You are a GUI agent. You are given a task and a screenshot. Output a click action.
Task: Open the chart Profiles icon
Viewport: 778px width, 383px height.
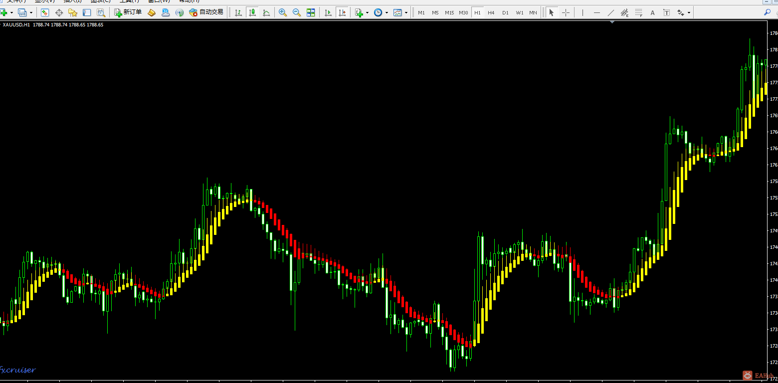(x=22, y=12)
